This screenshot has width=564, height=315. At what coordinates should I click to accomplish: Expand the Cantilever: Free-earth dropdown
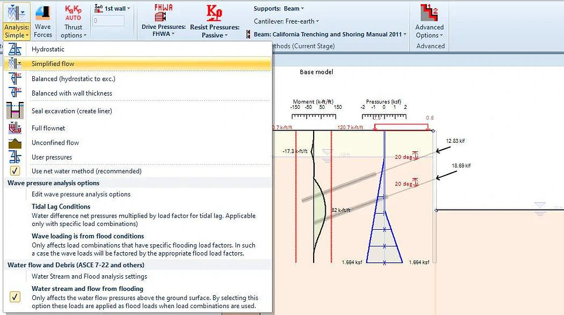click(x=287, y=21)
